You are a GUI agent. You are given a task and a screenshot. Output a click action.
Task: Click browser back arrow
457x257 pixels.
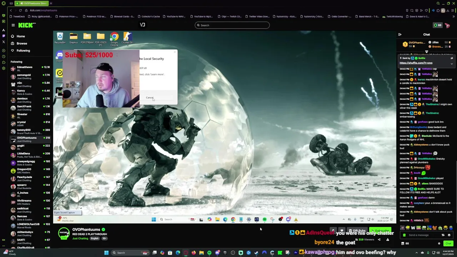11,10
